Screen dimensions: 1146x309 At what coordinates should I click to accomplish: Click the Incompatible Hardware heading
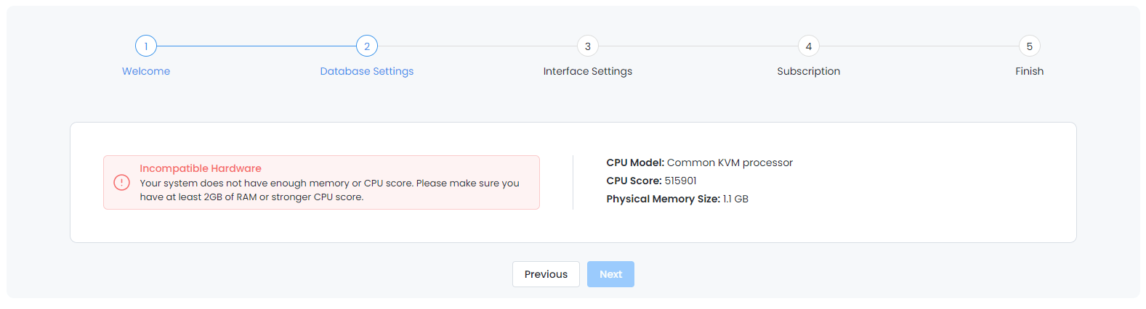click(201, 168)
